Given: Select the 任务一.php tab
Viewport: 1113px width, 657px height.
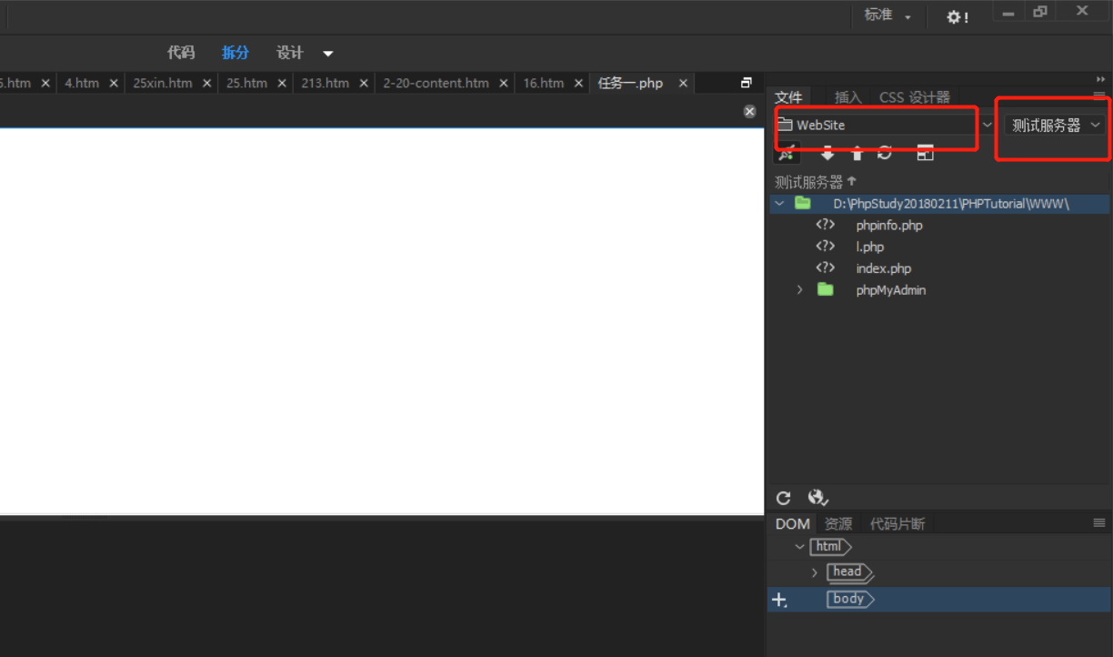Looking at the screenshot, I should [630, 83].
